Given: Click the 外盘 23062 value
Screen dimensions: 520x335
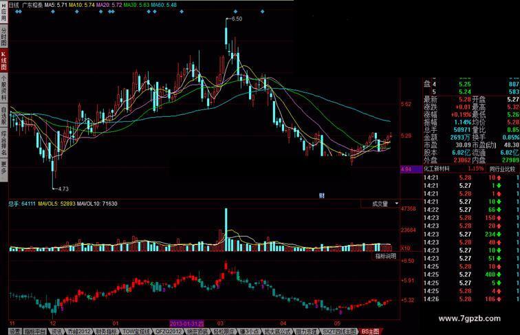Looking at the screenshot, I should 462,160.
